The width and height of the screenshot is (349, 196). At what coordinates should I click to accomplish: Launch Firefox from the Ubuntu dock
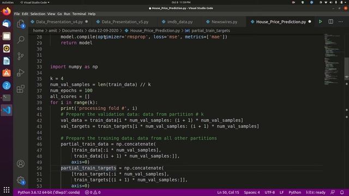(7, 11)
